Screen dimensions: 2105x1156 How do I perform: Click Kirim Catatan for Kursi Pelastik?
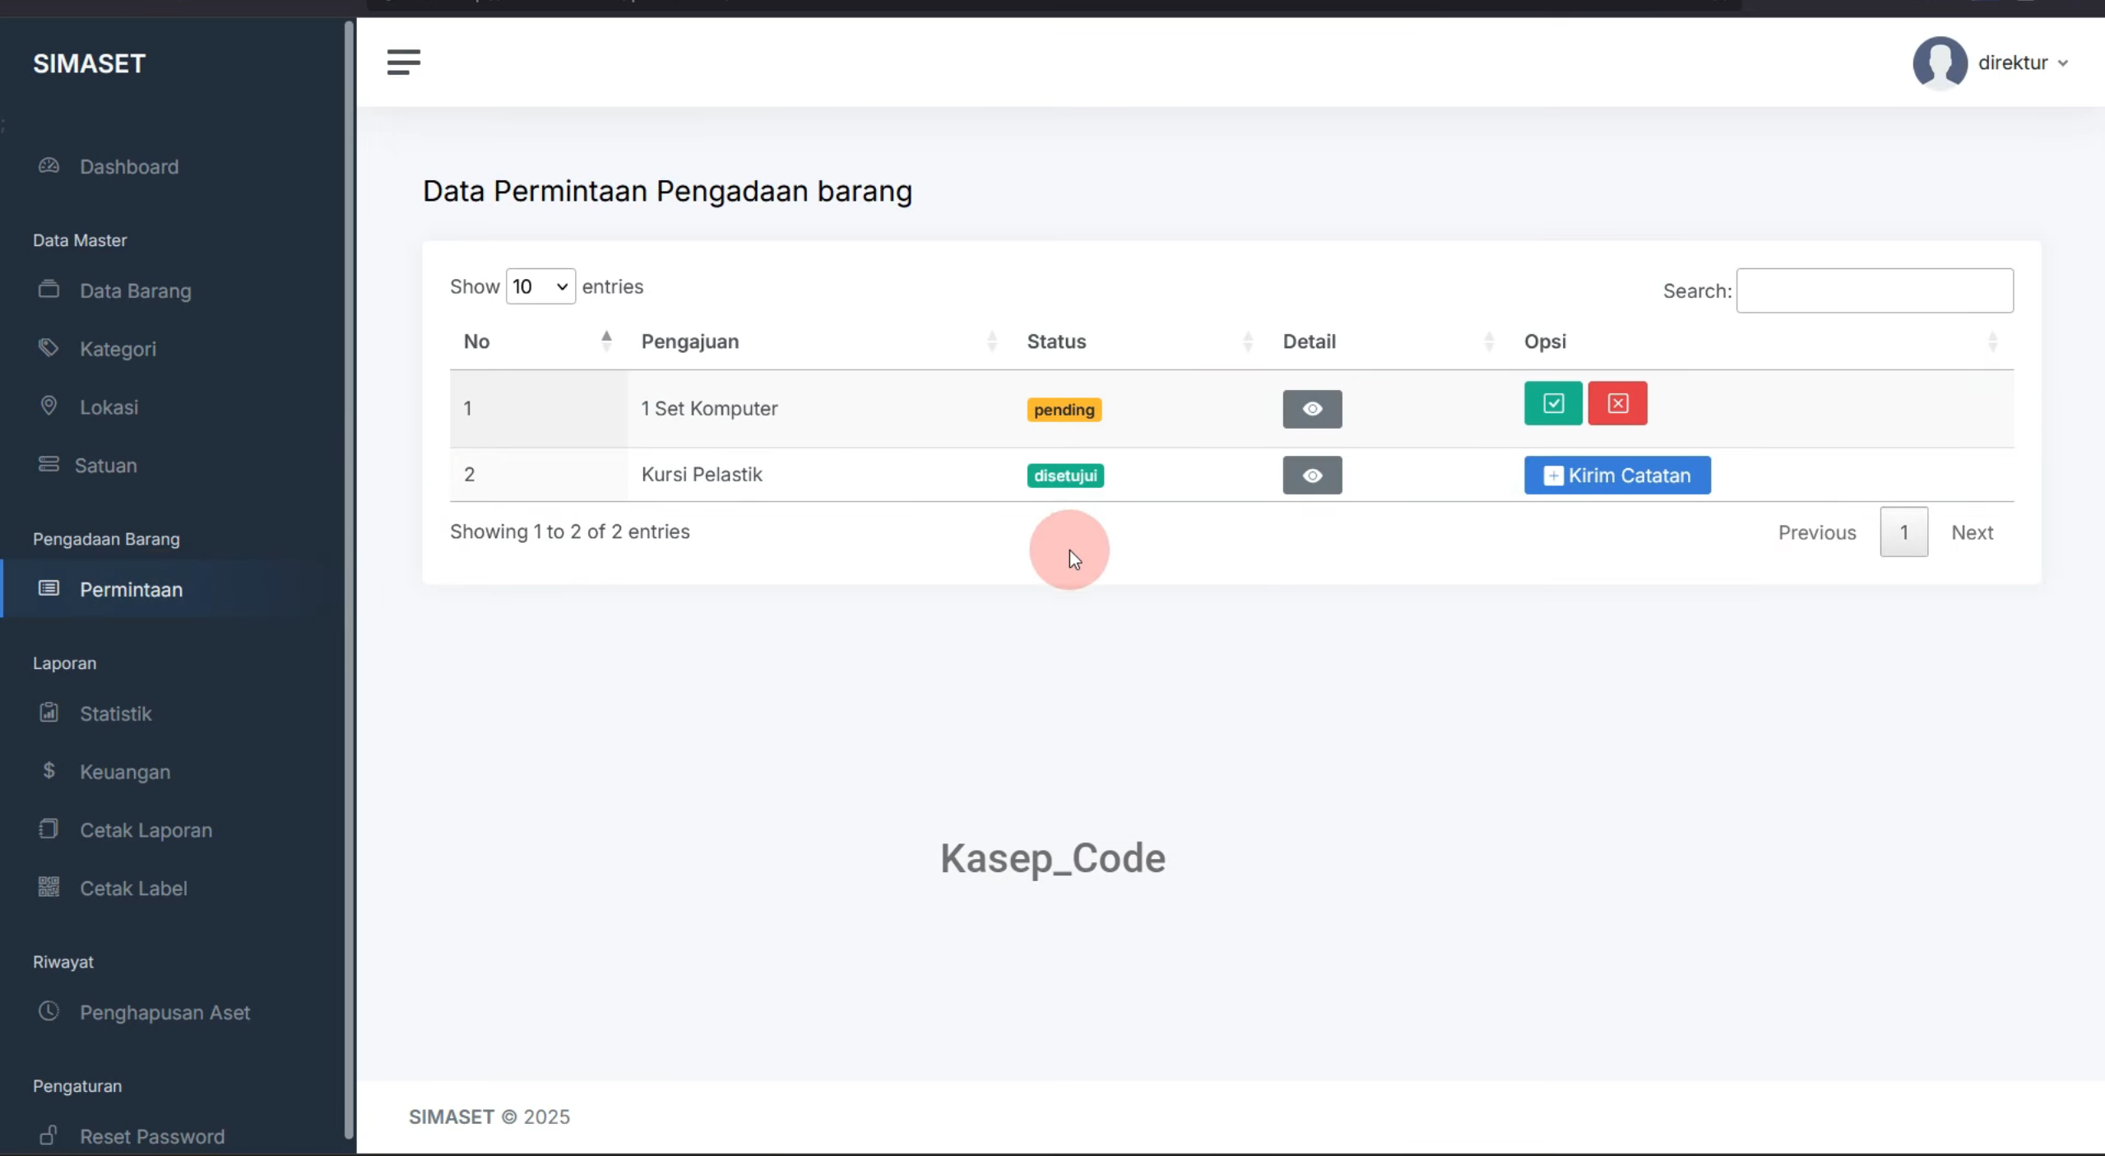click(1617, 476)
